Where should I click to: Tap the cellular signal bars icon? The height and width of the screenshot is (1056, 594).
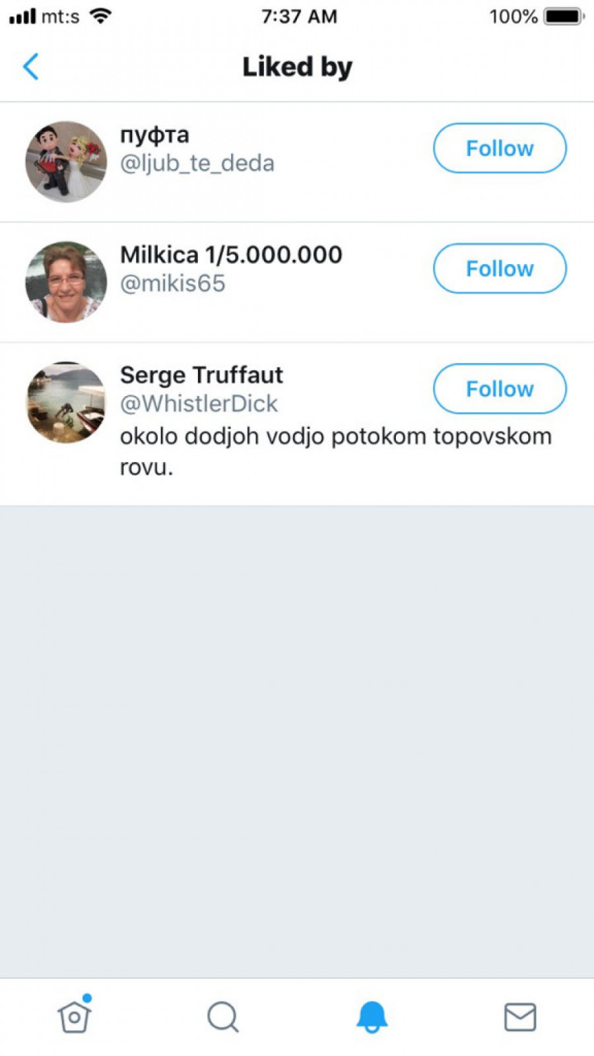(22, 16)
